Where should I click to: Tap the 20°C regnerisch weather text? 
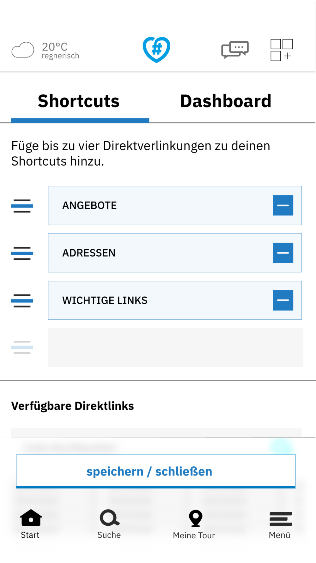pyautogui.click(x=60, y=51)
